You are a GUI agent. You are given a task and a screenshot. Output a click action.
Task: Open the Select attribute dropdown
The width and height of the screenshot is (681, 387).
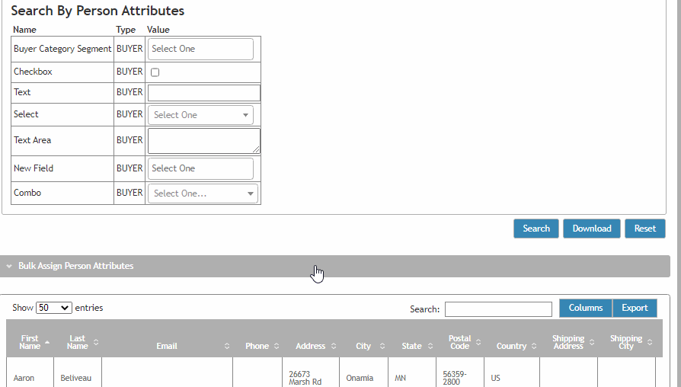(x=200, y=115)
